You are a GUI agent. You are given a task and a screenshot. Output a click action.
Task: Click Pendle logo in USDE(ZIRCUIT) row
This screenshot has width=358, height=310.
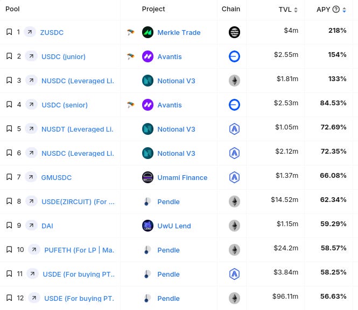[147, 201]
